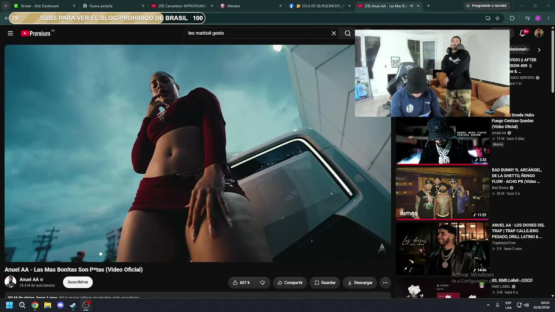Open the media controls icon in the toolbar
Image resolution: width=555 pixels, height=312 pixels.
[527, 18]
